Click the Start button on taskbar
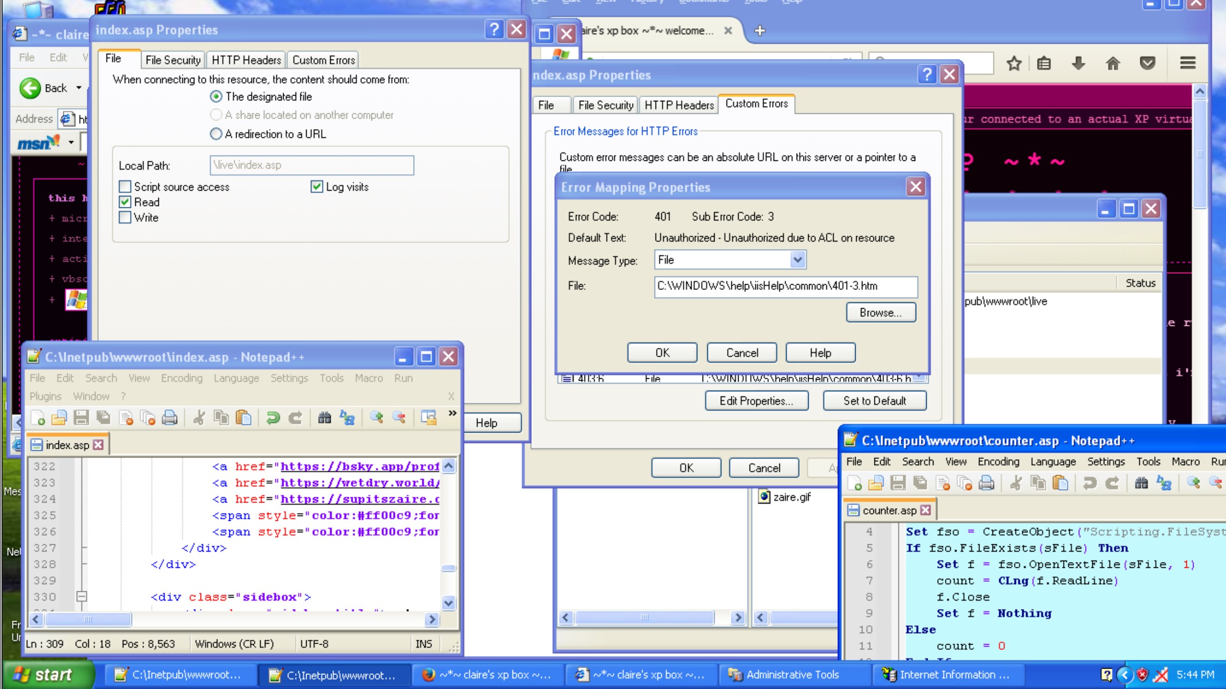This screenshot has width=1226, height=689. pyautogui.click(x=48, y=674)
